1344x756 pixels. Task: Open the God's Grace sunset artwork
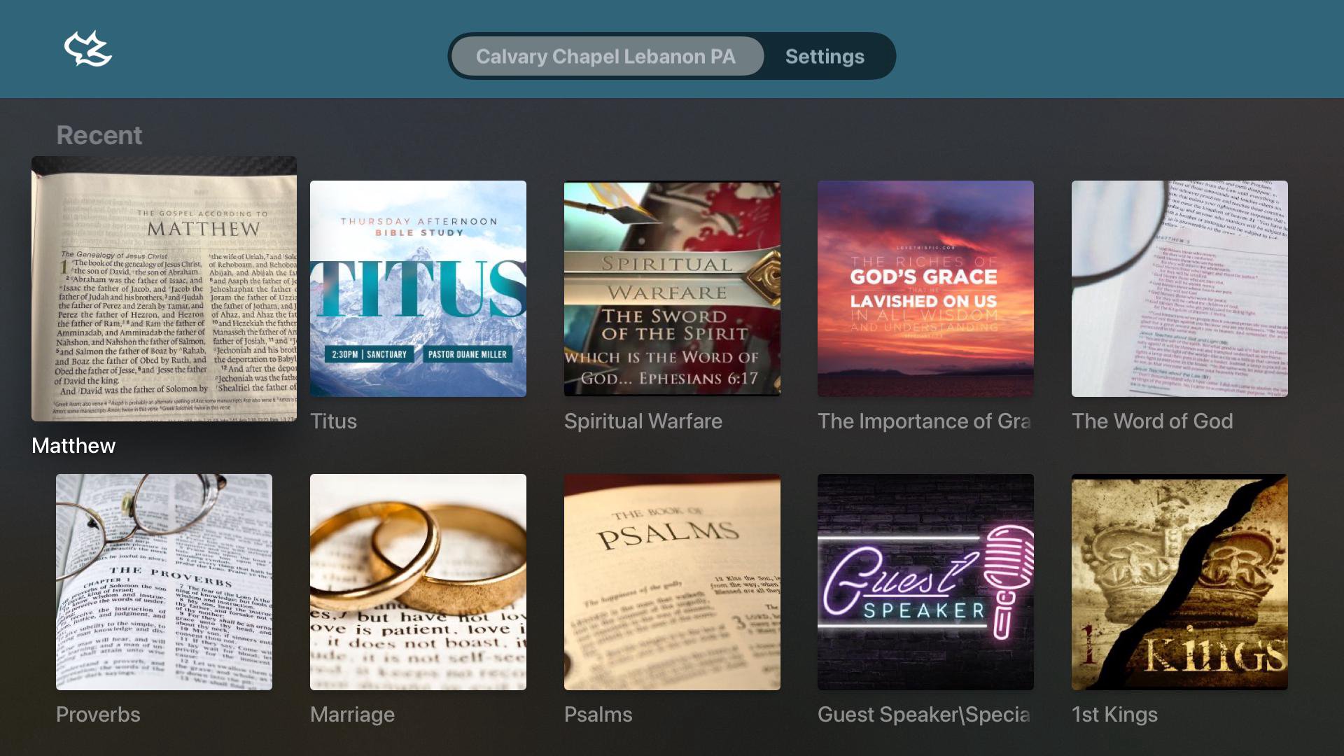point(925,288)
